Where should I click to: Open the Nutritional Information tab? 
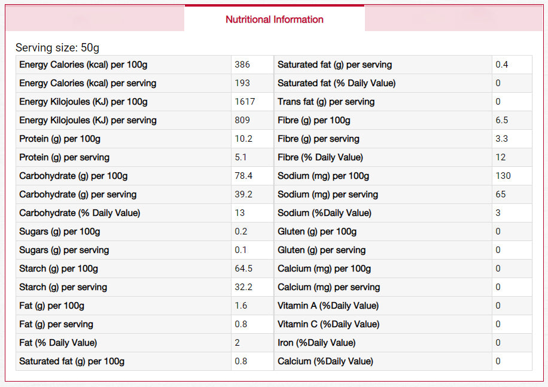(x=274, y=19)
